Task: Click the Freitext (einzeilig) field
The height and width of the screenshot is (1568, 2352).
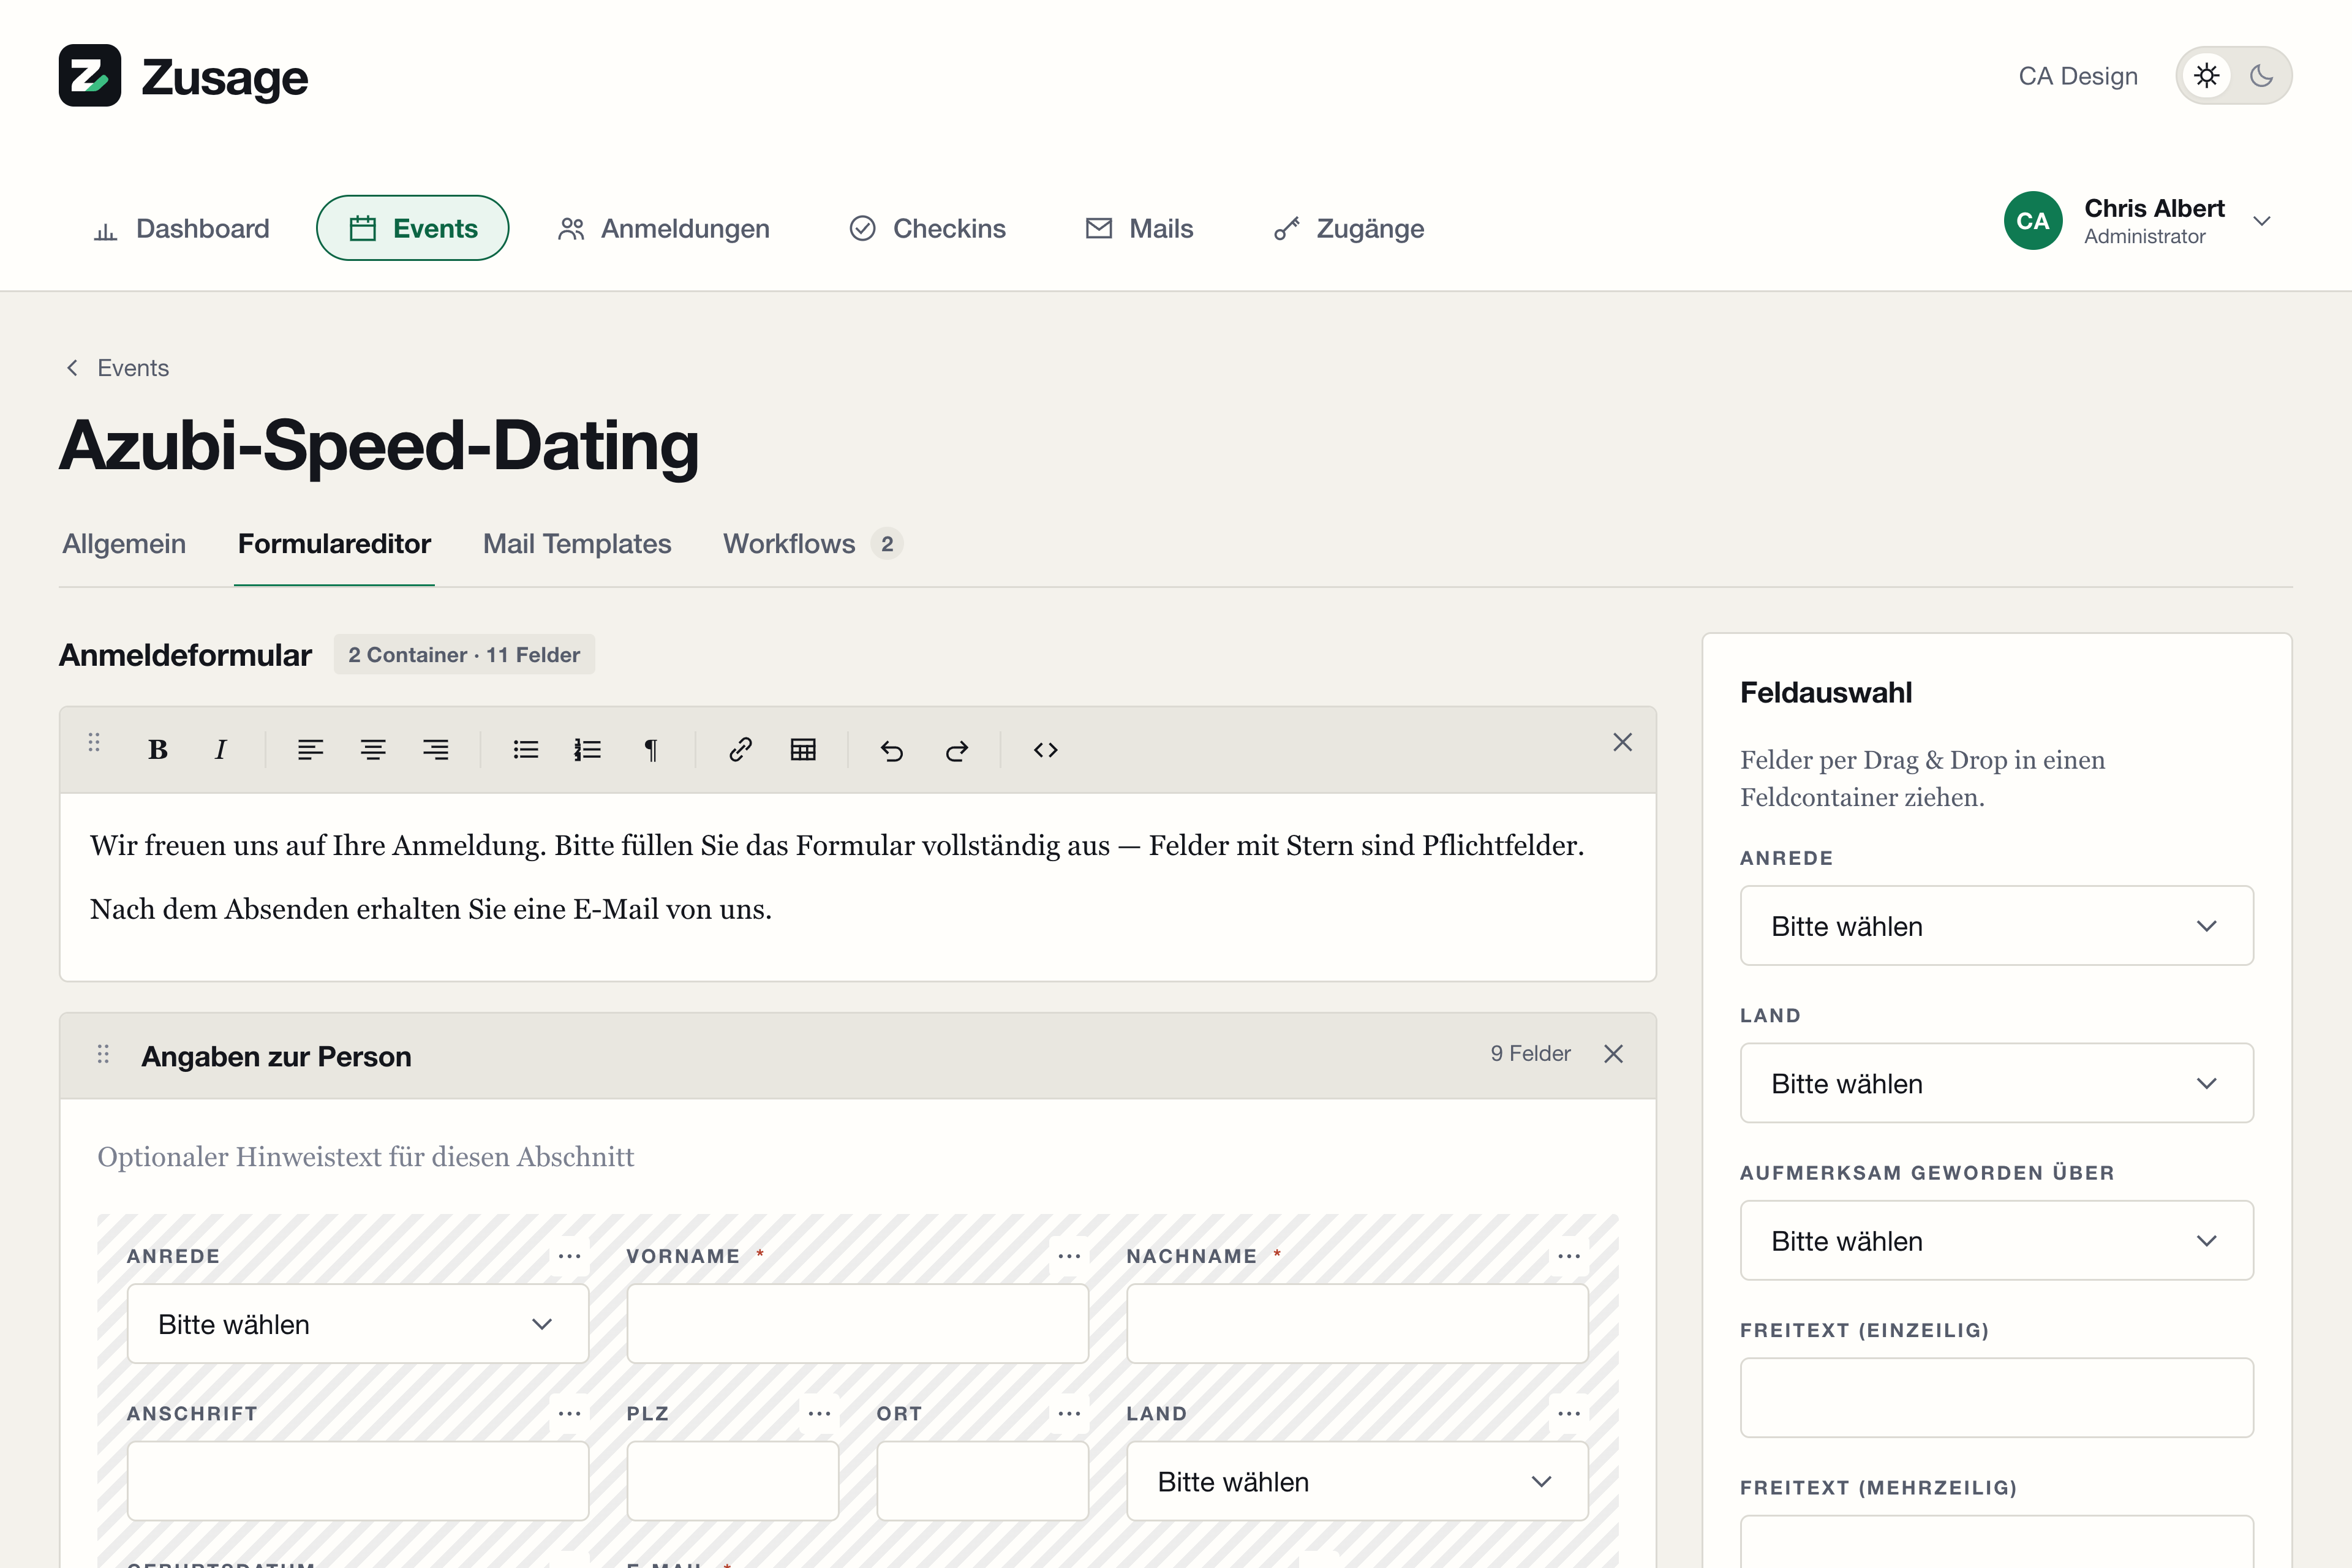Action: click(1997, 1398)
